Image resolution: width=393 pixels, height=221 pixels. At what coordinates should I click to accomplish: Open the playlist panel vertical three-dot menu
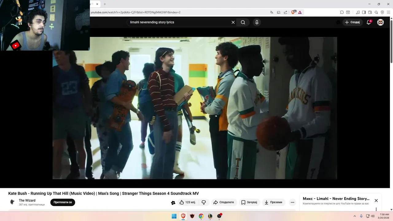376,209
